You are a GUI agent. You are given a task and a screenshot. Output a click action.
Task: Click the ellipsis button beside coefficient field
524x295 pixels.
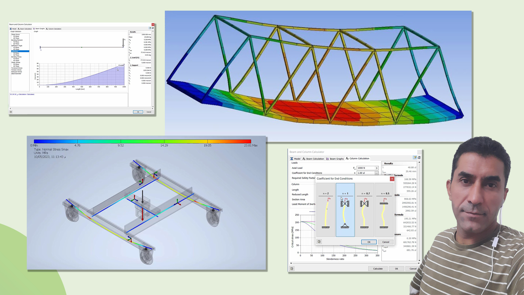coord(377,173)
